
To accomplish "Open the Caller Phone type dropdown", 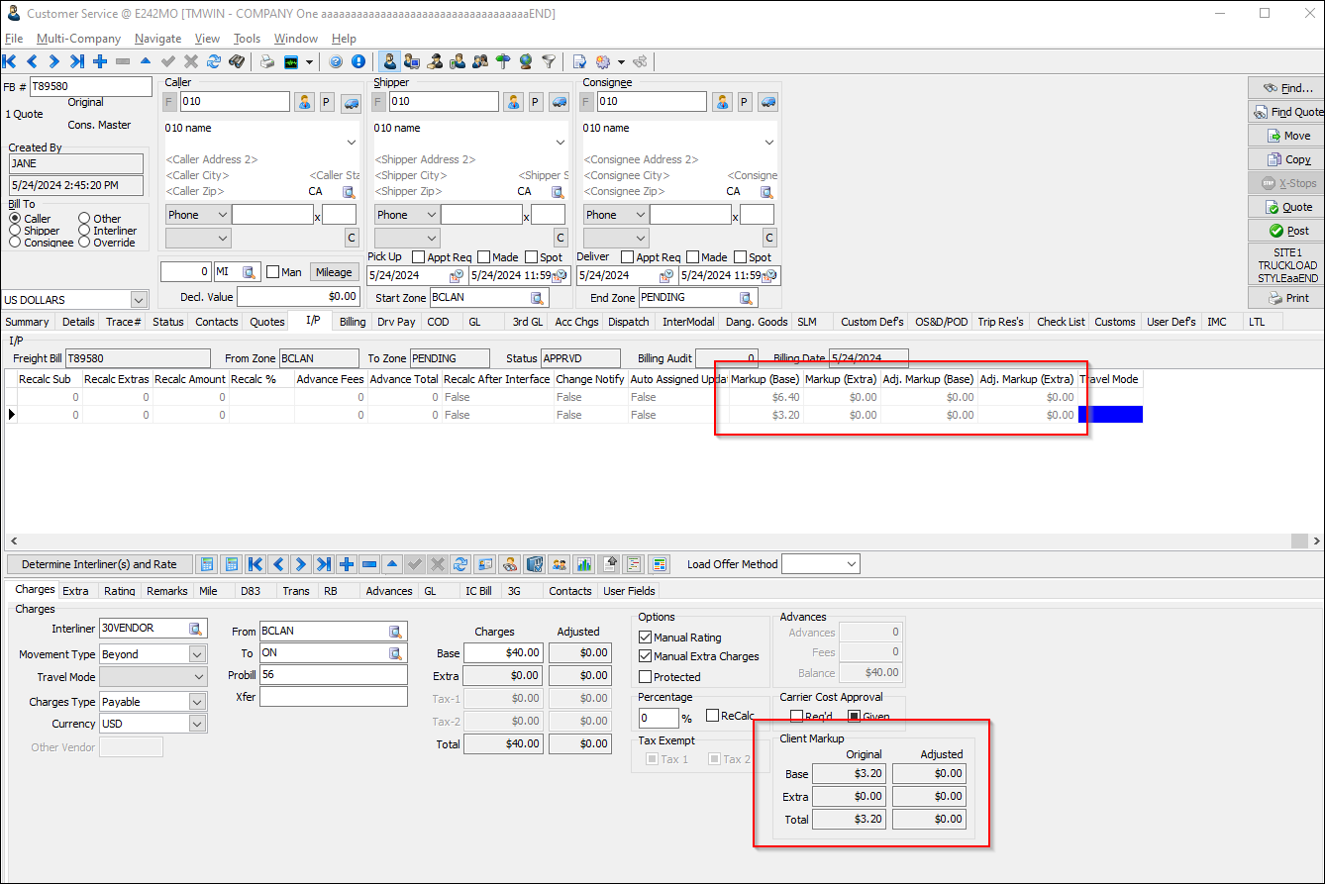I will coord(222,215).
